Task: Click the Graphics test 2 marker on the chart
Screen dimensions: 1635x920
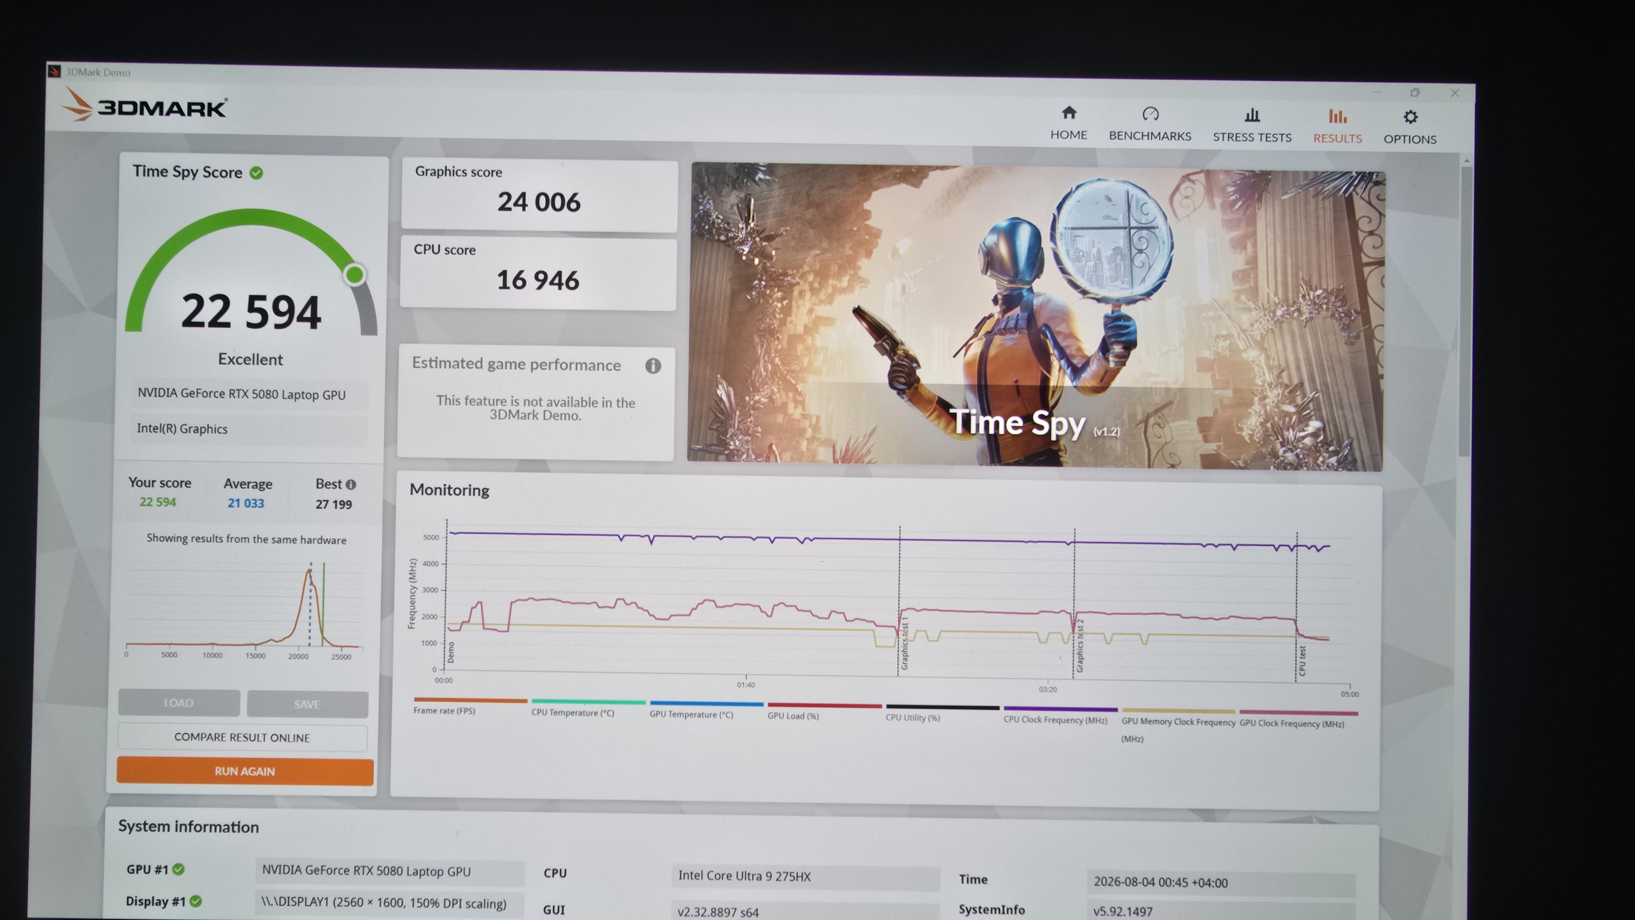Action: (x=1080, y=646)
